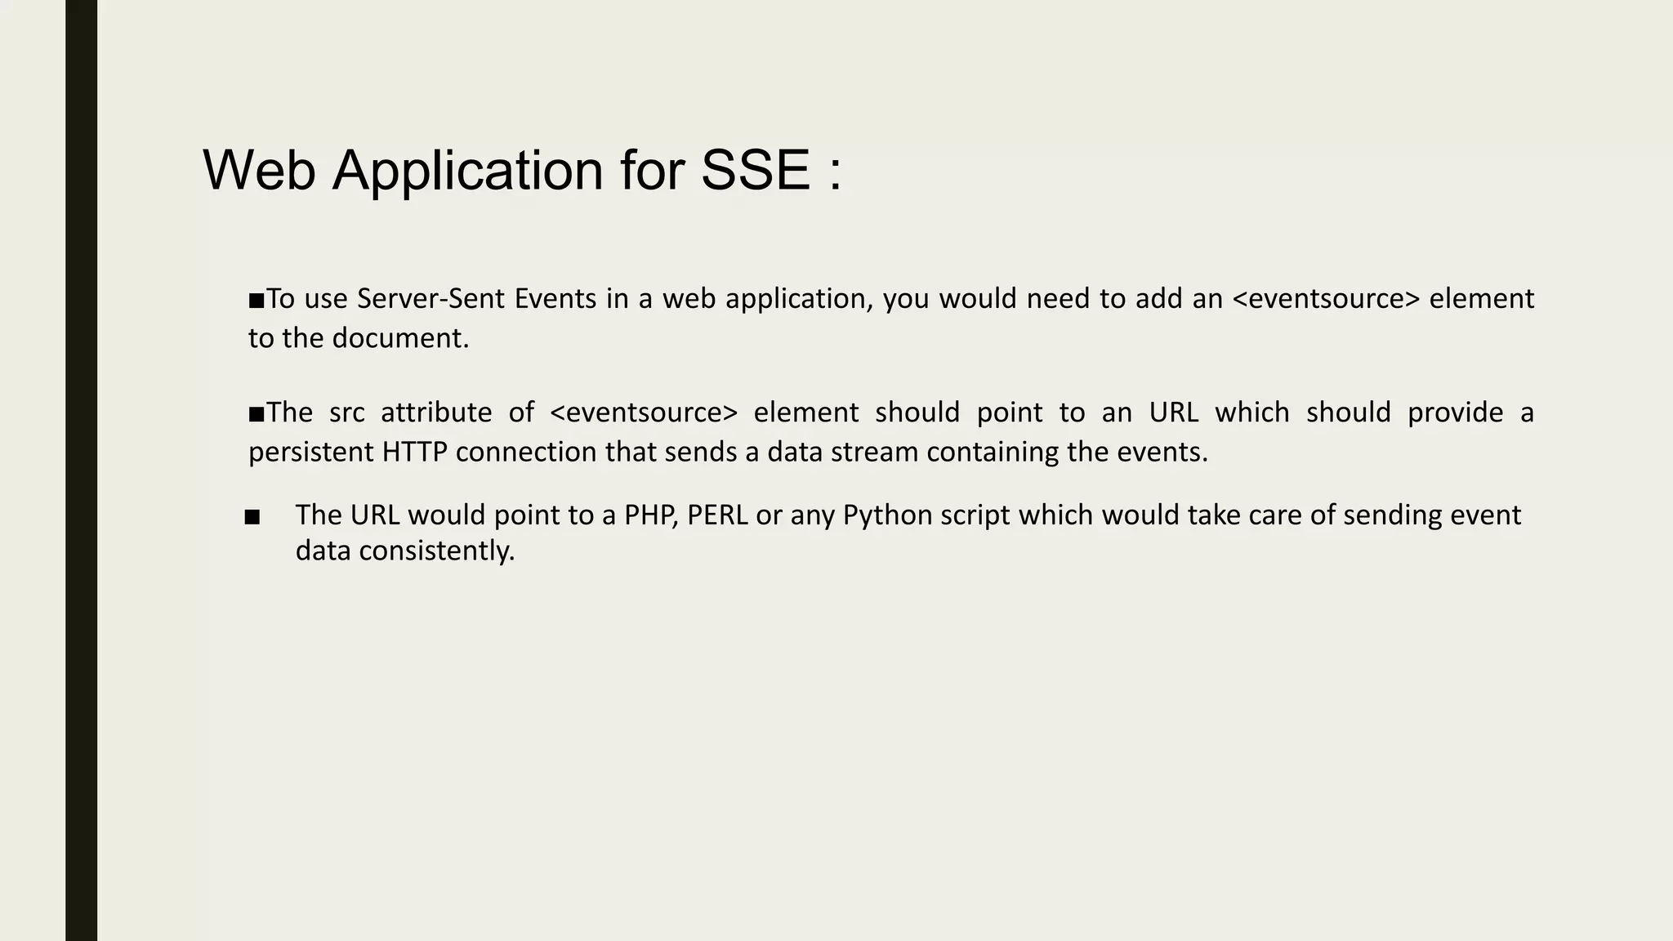Click '<eventsource>' in the first bullet line
Image resolution: width=1673 pixels, height=941 pixels.
point(1325,299)
